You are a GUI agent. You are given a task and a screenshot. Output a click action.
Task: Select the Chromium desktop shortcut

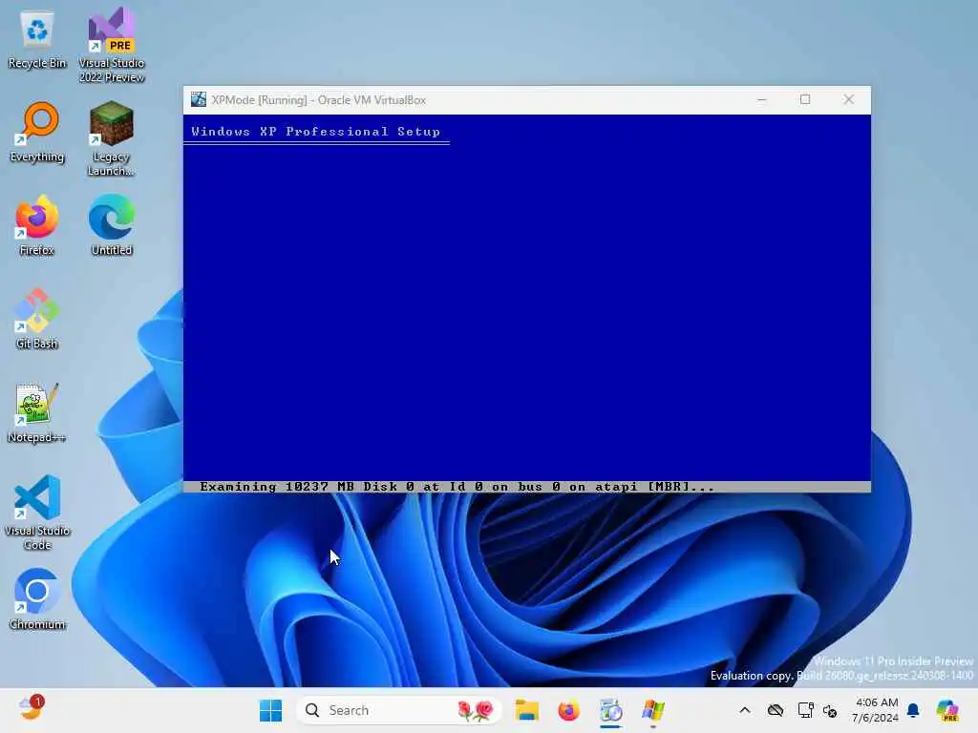(37, 599)
